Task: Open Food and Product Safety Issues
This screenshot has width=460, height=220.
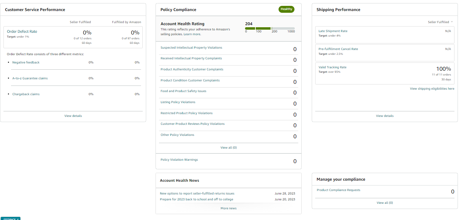Action: coord(184,91)
